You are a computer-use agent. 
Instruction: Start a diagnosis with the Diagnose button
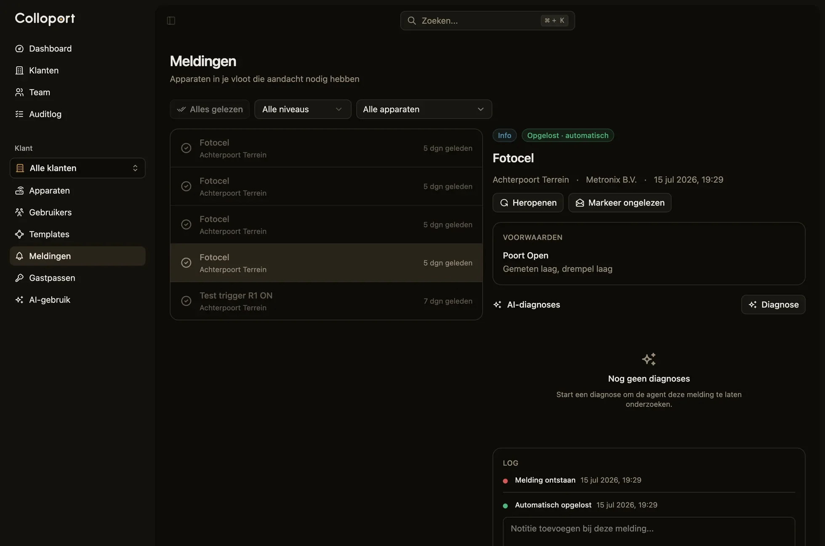[x=773, y=305]
